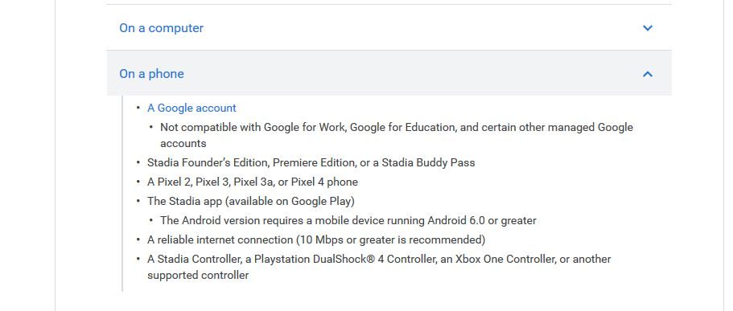Click the Android 6.0 or greater requirement line
The height and width of the screenshot is (311, 733).
(348, 220)
